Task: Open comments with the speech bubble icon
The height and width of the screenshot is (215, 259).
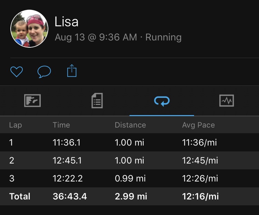Action: (x=44, y=72)
